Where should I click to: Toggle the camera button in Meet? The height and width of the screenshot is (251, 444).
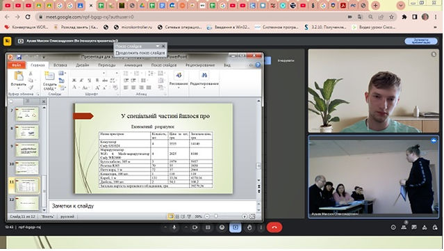click(x=195, y=227)
